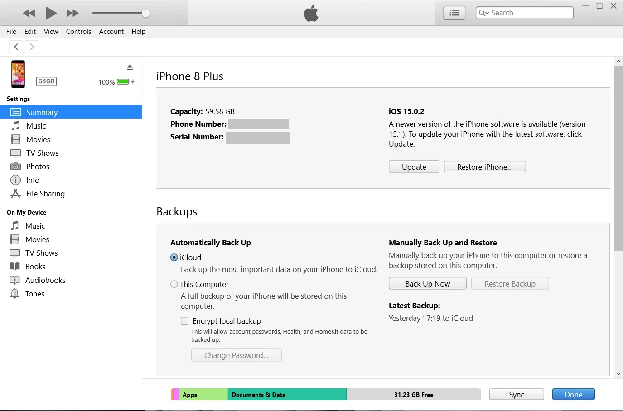Image resolution: width=623 pixels, height=411 pixels.
Task: Select Music under On My Device
Action: [x=71, y=226]
